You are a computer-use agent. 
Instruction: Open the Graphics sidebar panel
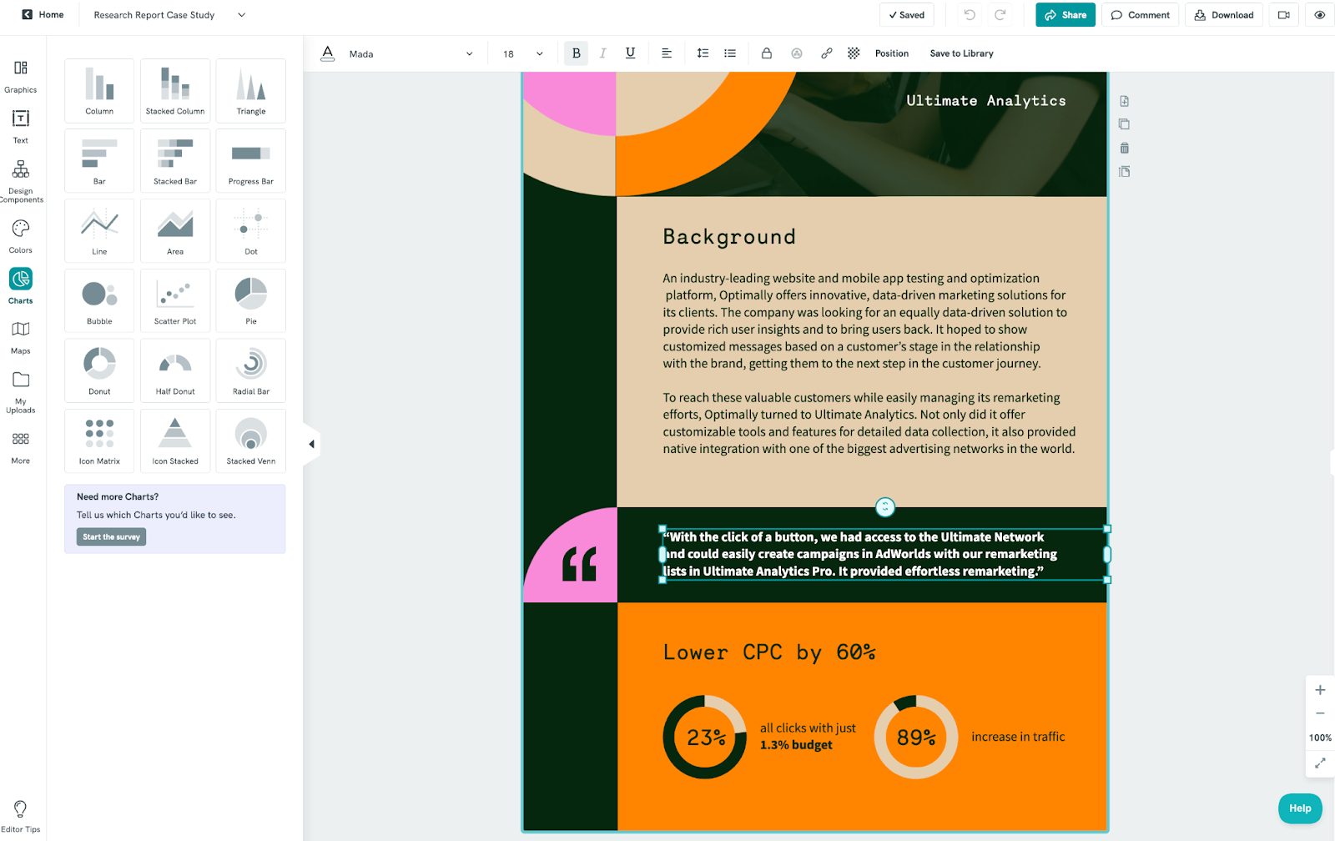[x=20, y=75]
